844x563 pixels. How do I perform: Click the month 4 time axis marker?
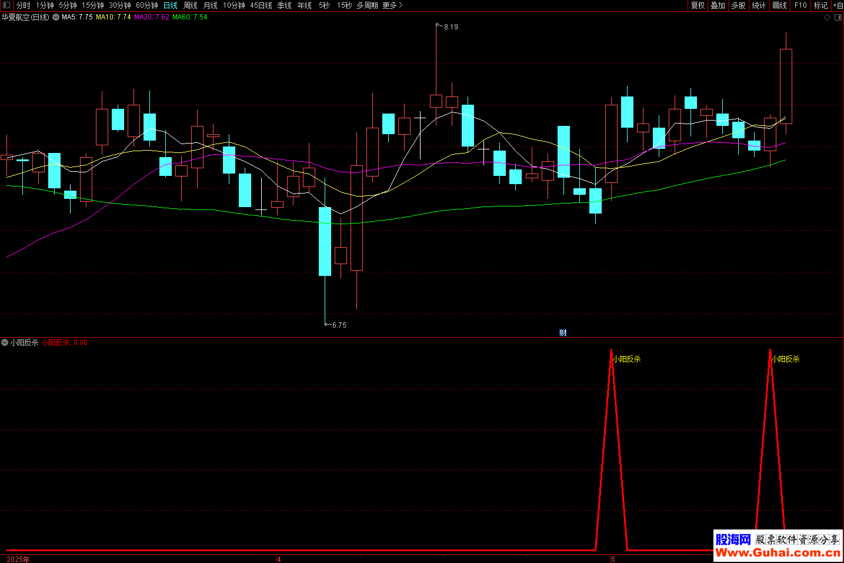[279, 559]
